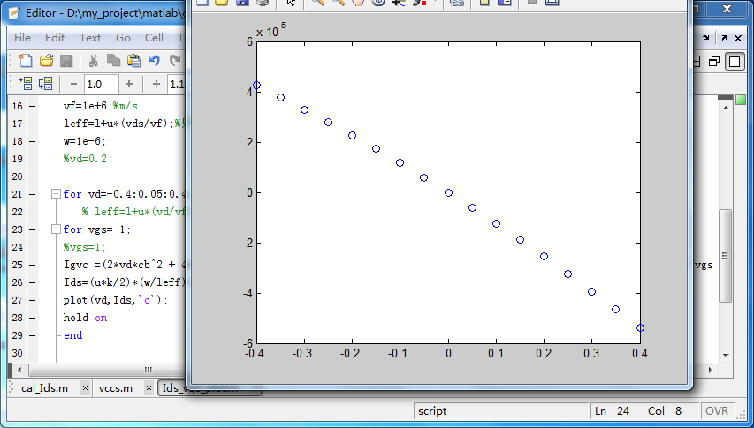Screen dimensions: 754x428
Task: Open the Edit menu
Action: click(55, 38)
